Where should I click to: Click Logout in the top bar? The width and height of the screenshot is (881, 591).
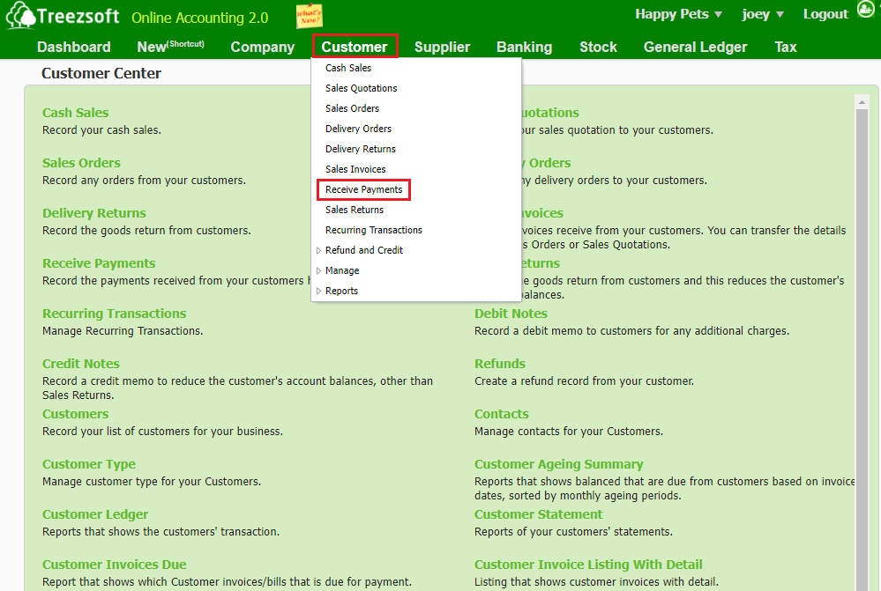[825, 14]
